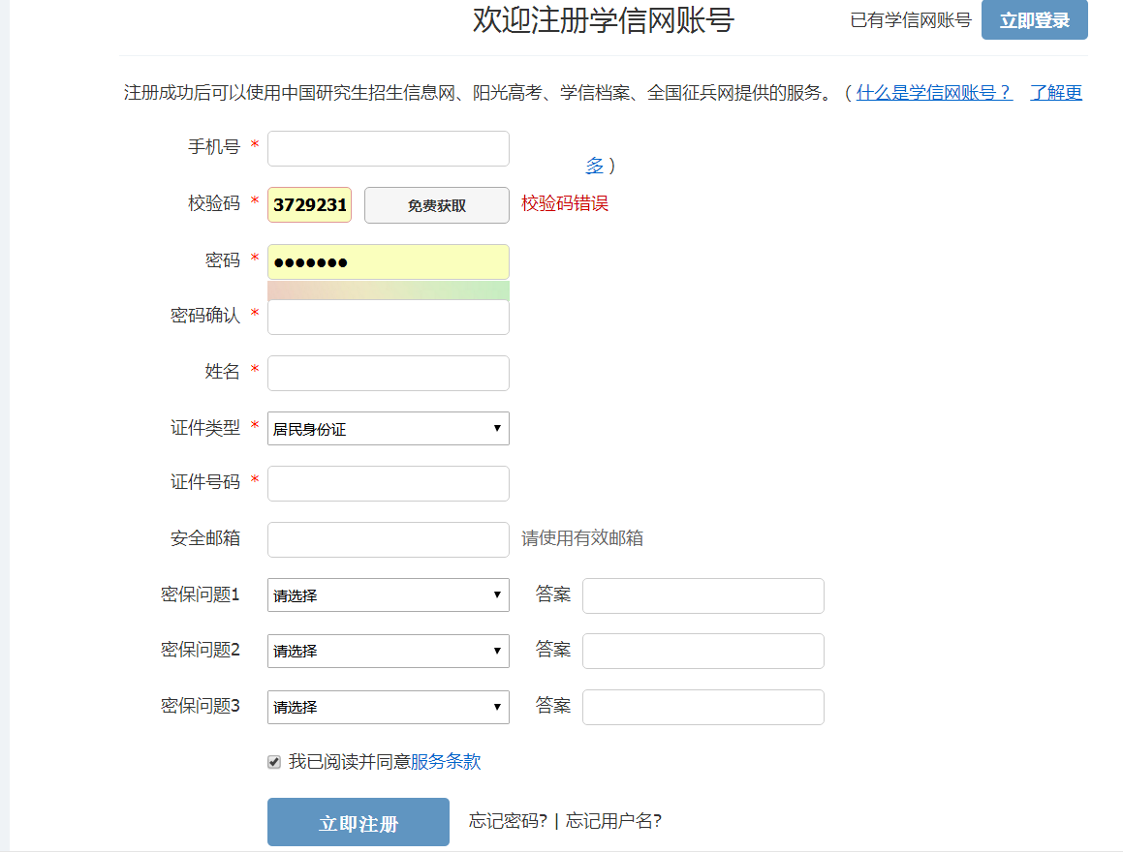Image resolution: width=1123 pixels, height=853 pixels.
Task: Click the 密码确认 password confirmation field
Action: point(388,317)
